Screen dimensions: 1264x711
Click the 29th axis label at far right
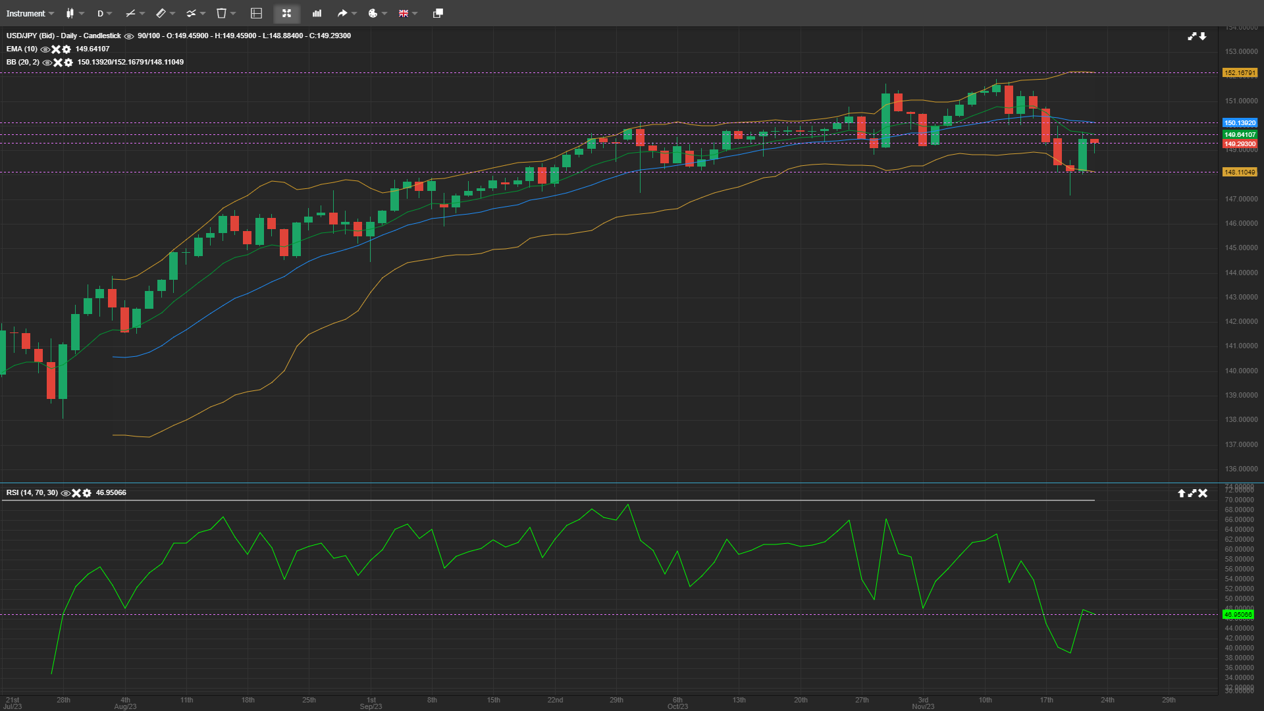pyautogui.click(x=1169, y=700)
